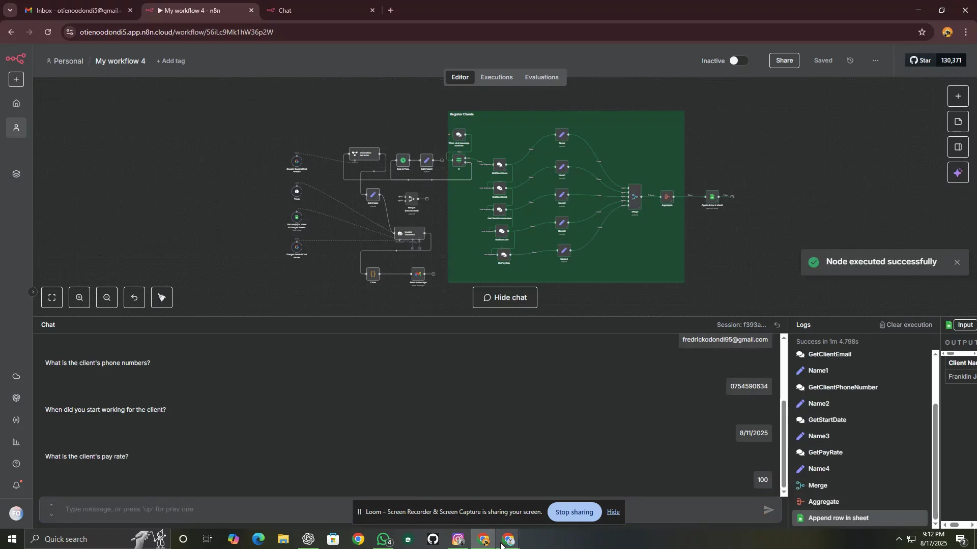Open the Insights chart icon in sidebar
The width and height of the screenshot is (977, 549).
[x=16, y=442]
